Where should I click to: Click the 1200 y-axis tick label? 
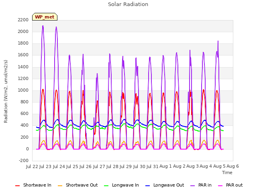[23, 79]
